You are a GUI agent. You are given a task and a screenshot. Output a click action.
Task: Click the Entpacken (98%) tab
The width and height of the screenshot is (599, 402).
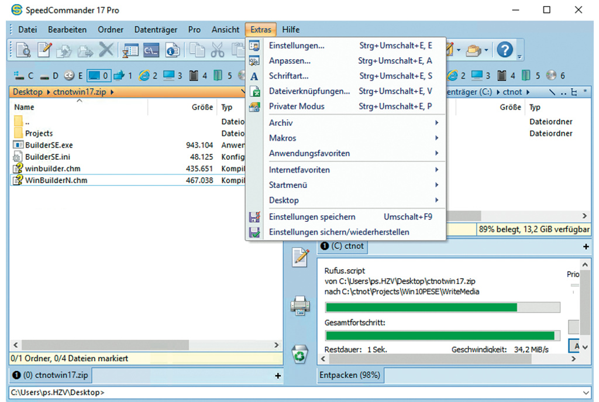(x=350, y=375)
